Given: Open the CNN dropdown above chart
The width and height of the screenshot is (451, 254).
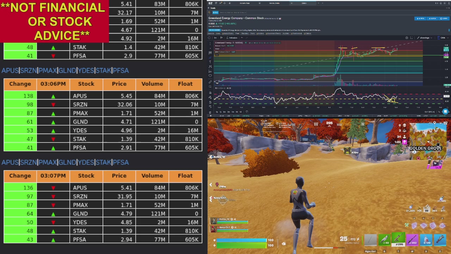Looking at the screenshot, I should coord(443,38).
